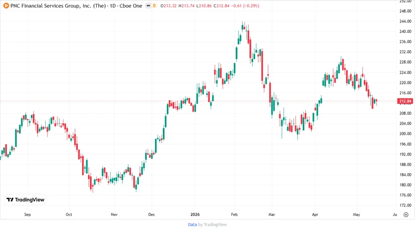This screenshot has height=230, width=415.
Task: Click the 244.00 price axis label
Action: tap(405, 21)
